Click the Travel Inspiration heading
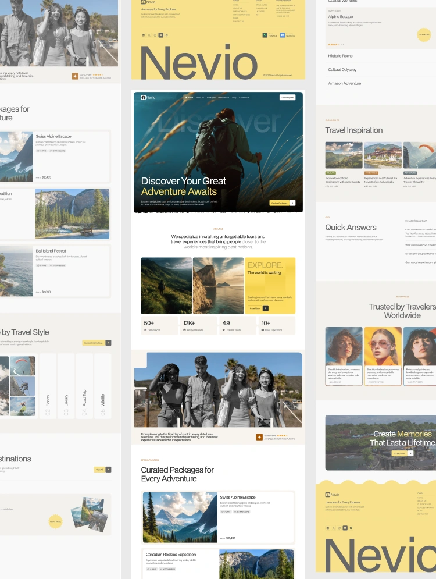Image resolution: width=436 pixels, height=579 pixels. (x=354, y=130)
